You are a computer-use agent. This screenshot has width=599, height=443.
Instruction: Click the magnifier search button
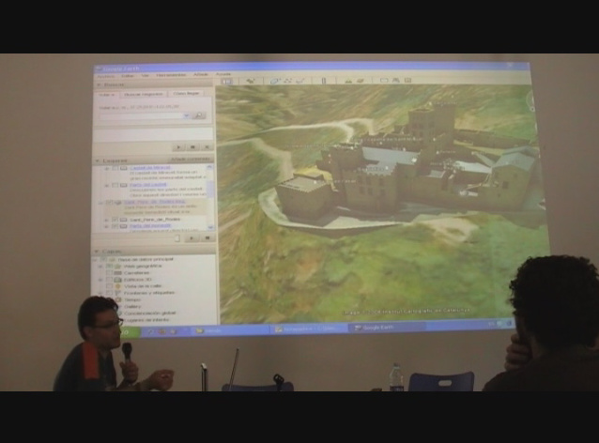[199, 115]
